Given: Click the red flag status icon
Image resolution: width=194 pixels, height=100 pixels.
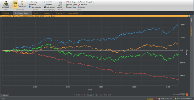Looking at the screenshot, I should point(156,99).
